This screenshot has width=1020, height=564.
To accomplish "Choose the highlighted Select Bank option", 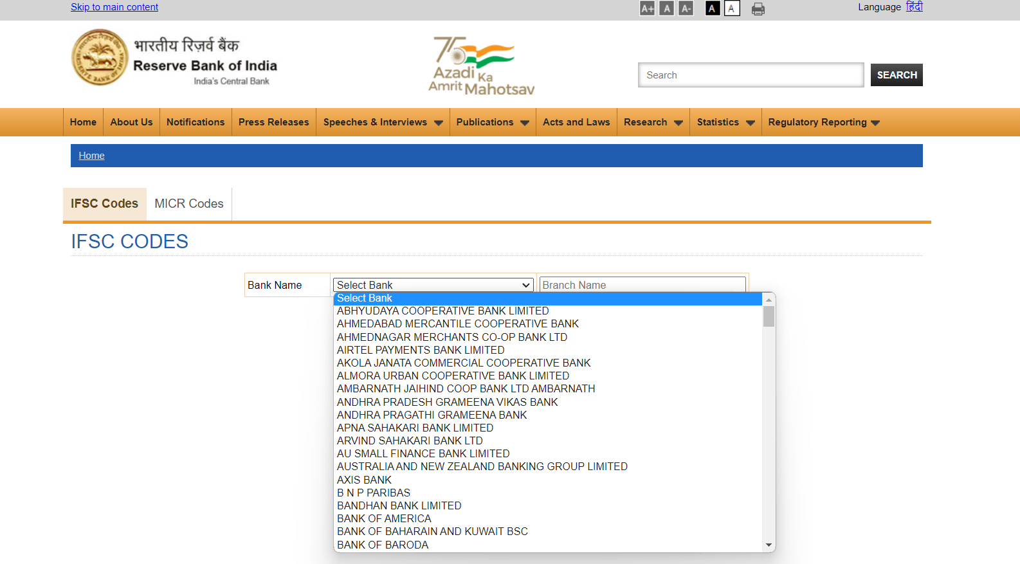I will pos(548,298).
